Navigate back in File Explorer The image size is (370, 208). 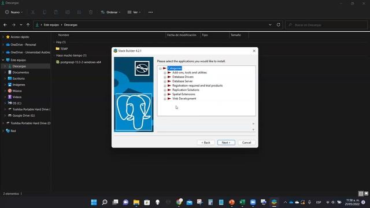[x=5, y=25]
